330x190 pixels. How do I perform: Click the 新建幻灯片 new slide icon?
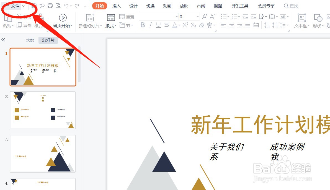90,18
